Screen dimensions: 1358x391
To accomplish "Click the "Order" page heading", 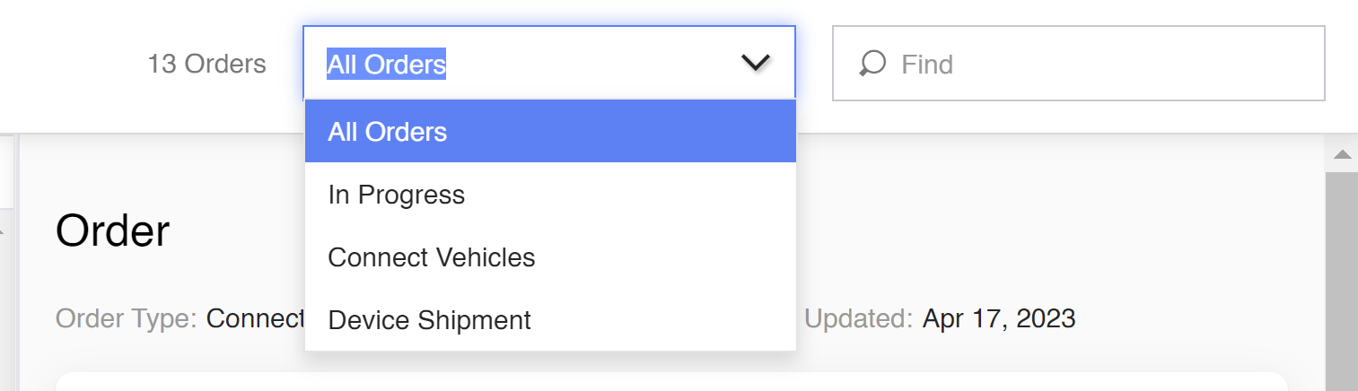I will point(112,231).
